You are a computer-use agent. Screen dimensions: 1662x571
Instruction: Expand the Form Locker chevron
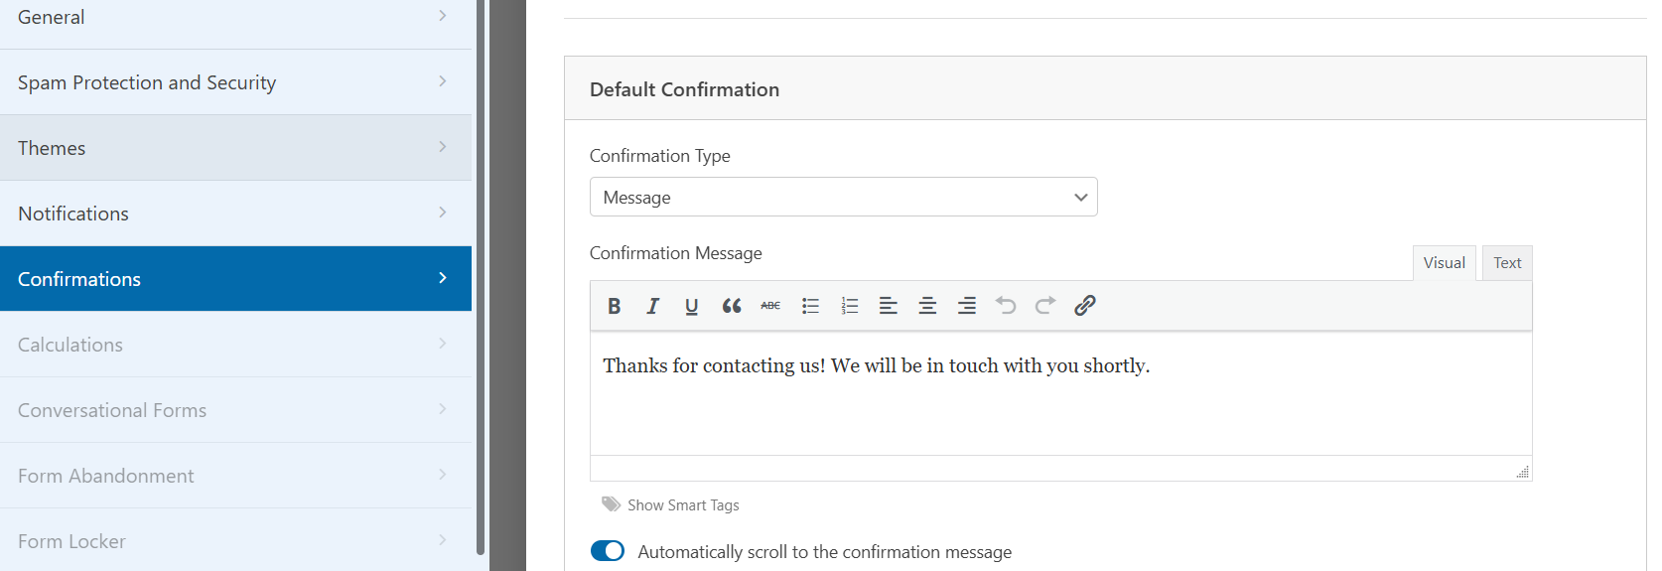tap(443, 540)
